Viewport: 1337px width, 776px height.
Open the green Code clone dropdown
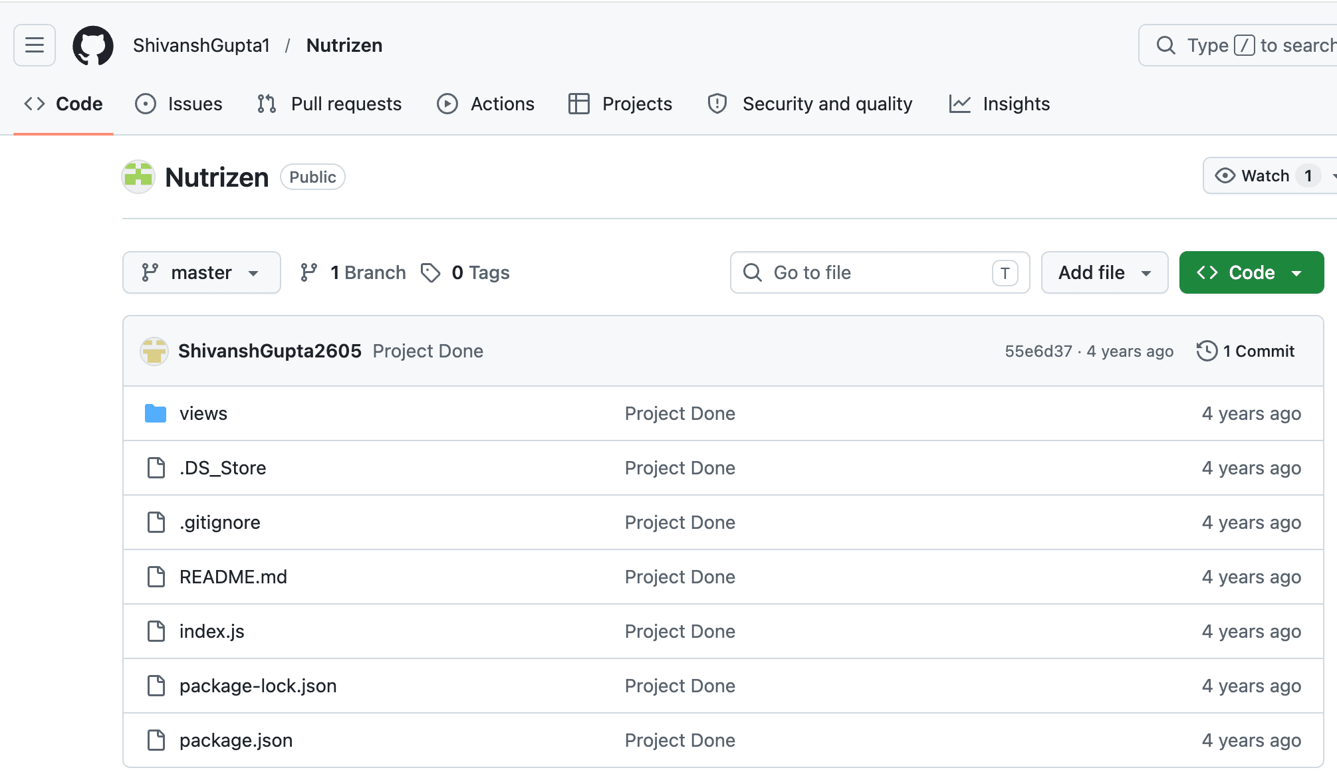point(1251,272)
